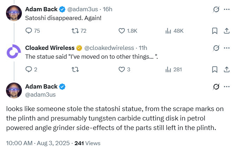
Task: Open more options on the main tweet
Action: [x=227, y=86]
